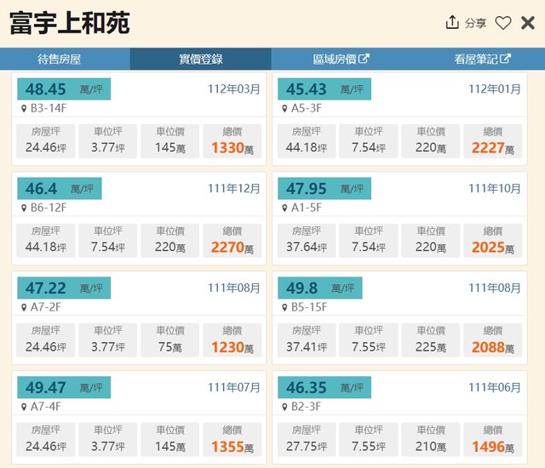The height and width of the screenshot is (468, 545).
Task: Open 看屋筆記 notes tab
Action: coord(475,60)
